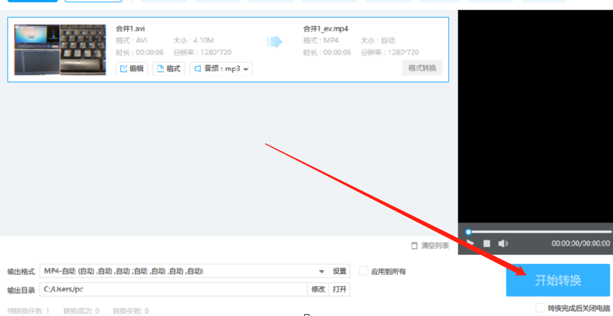Expand the 音频: mp3 audio dropdown

[x=221, y=69]
